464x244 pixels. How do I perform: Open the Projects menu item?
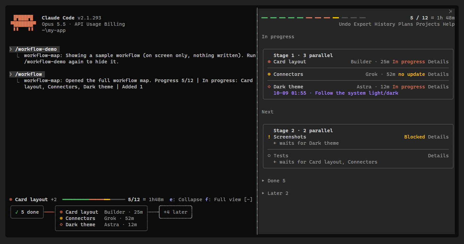[x=428, y=24]
